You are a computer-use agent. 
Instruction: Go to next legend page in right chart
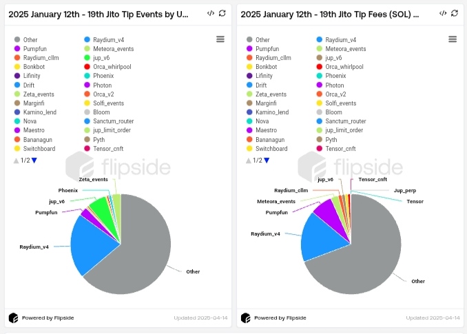coord(267,160)
